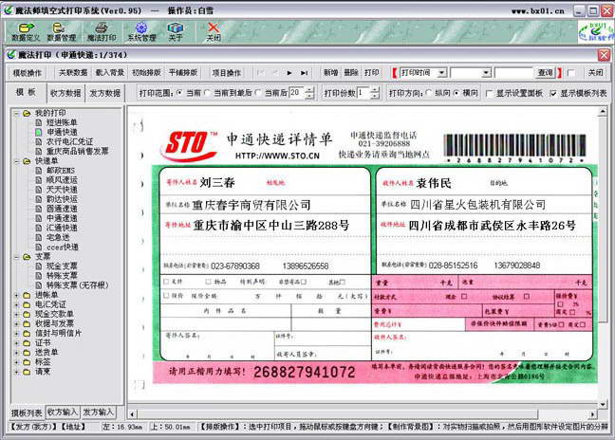Increase 打印份数 stepper up arrow

click(375, 90)
